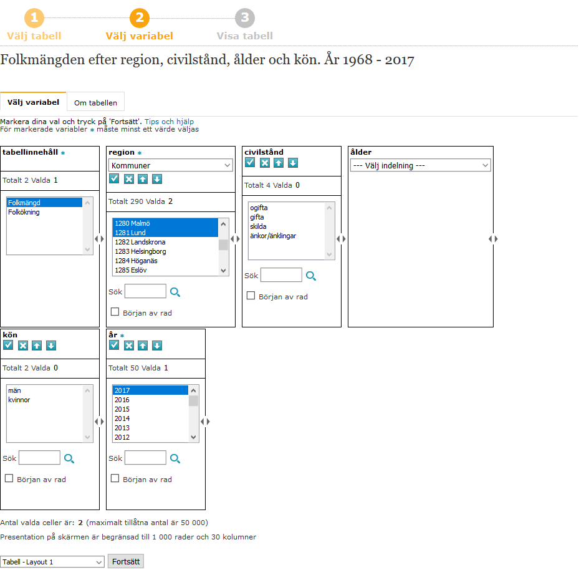
Task: Enable 'Början av rad' checkbox in region
Action: [115, 312]
